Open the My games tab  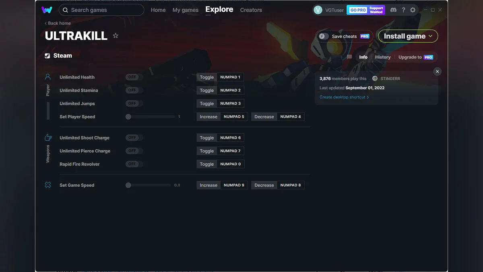click(186, 10)
